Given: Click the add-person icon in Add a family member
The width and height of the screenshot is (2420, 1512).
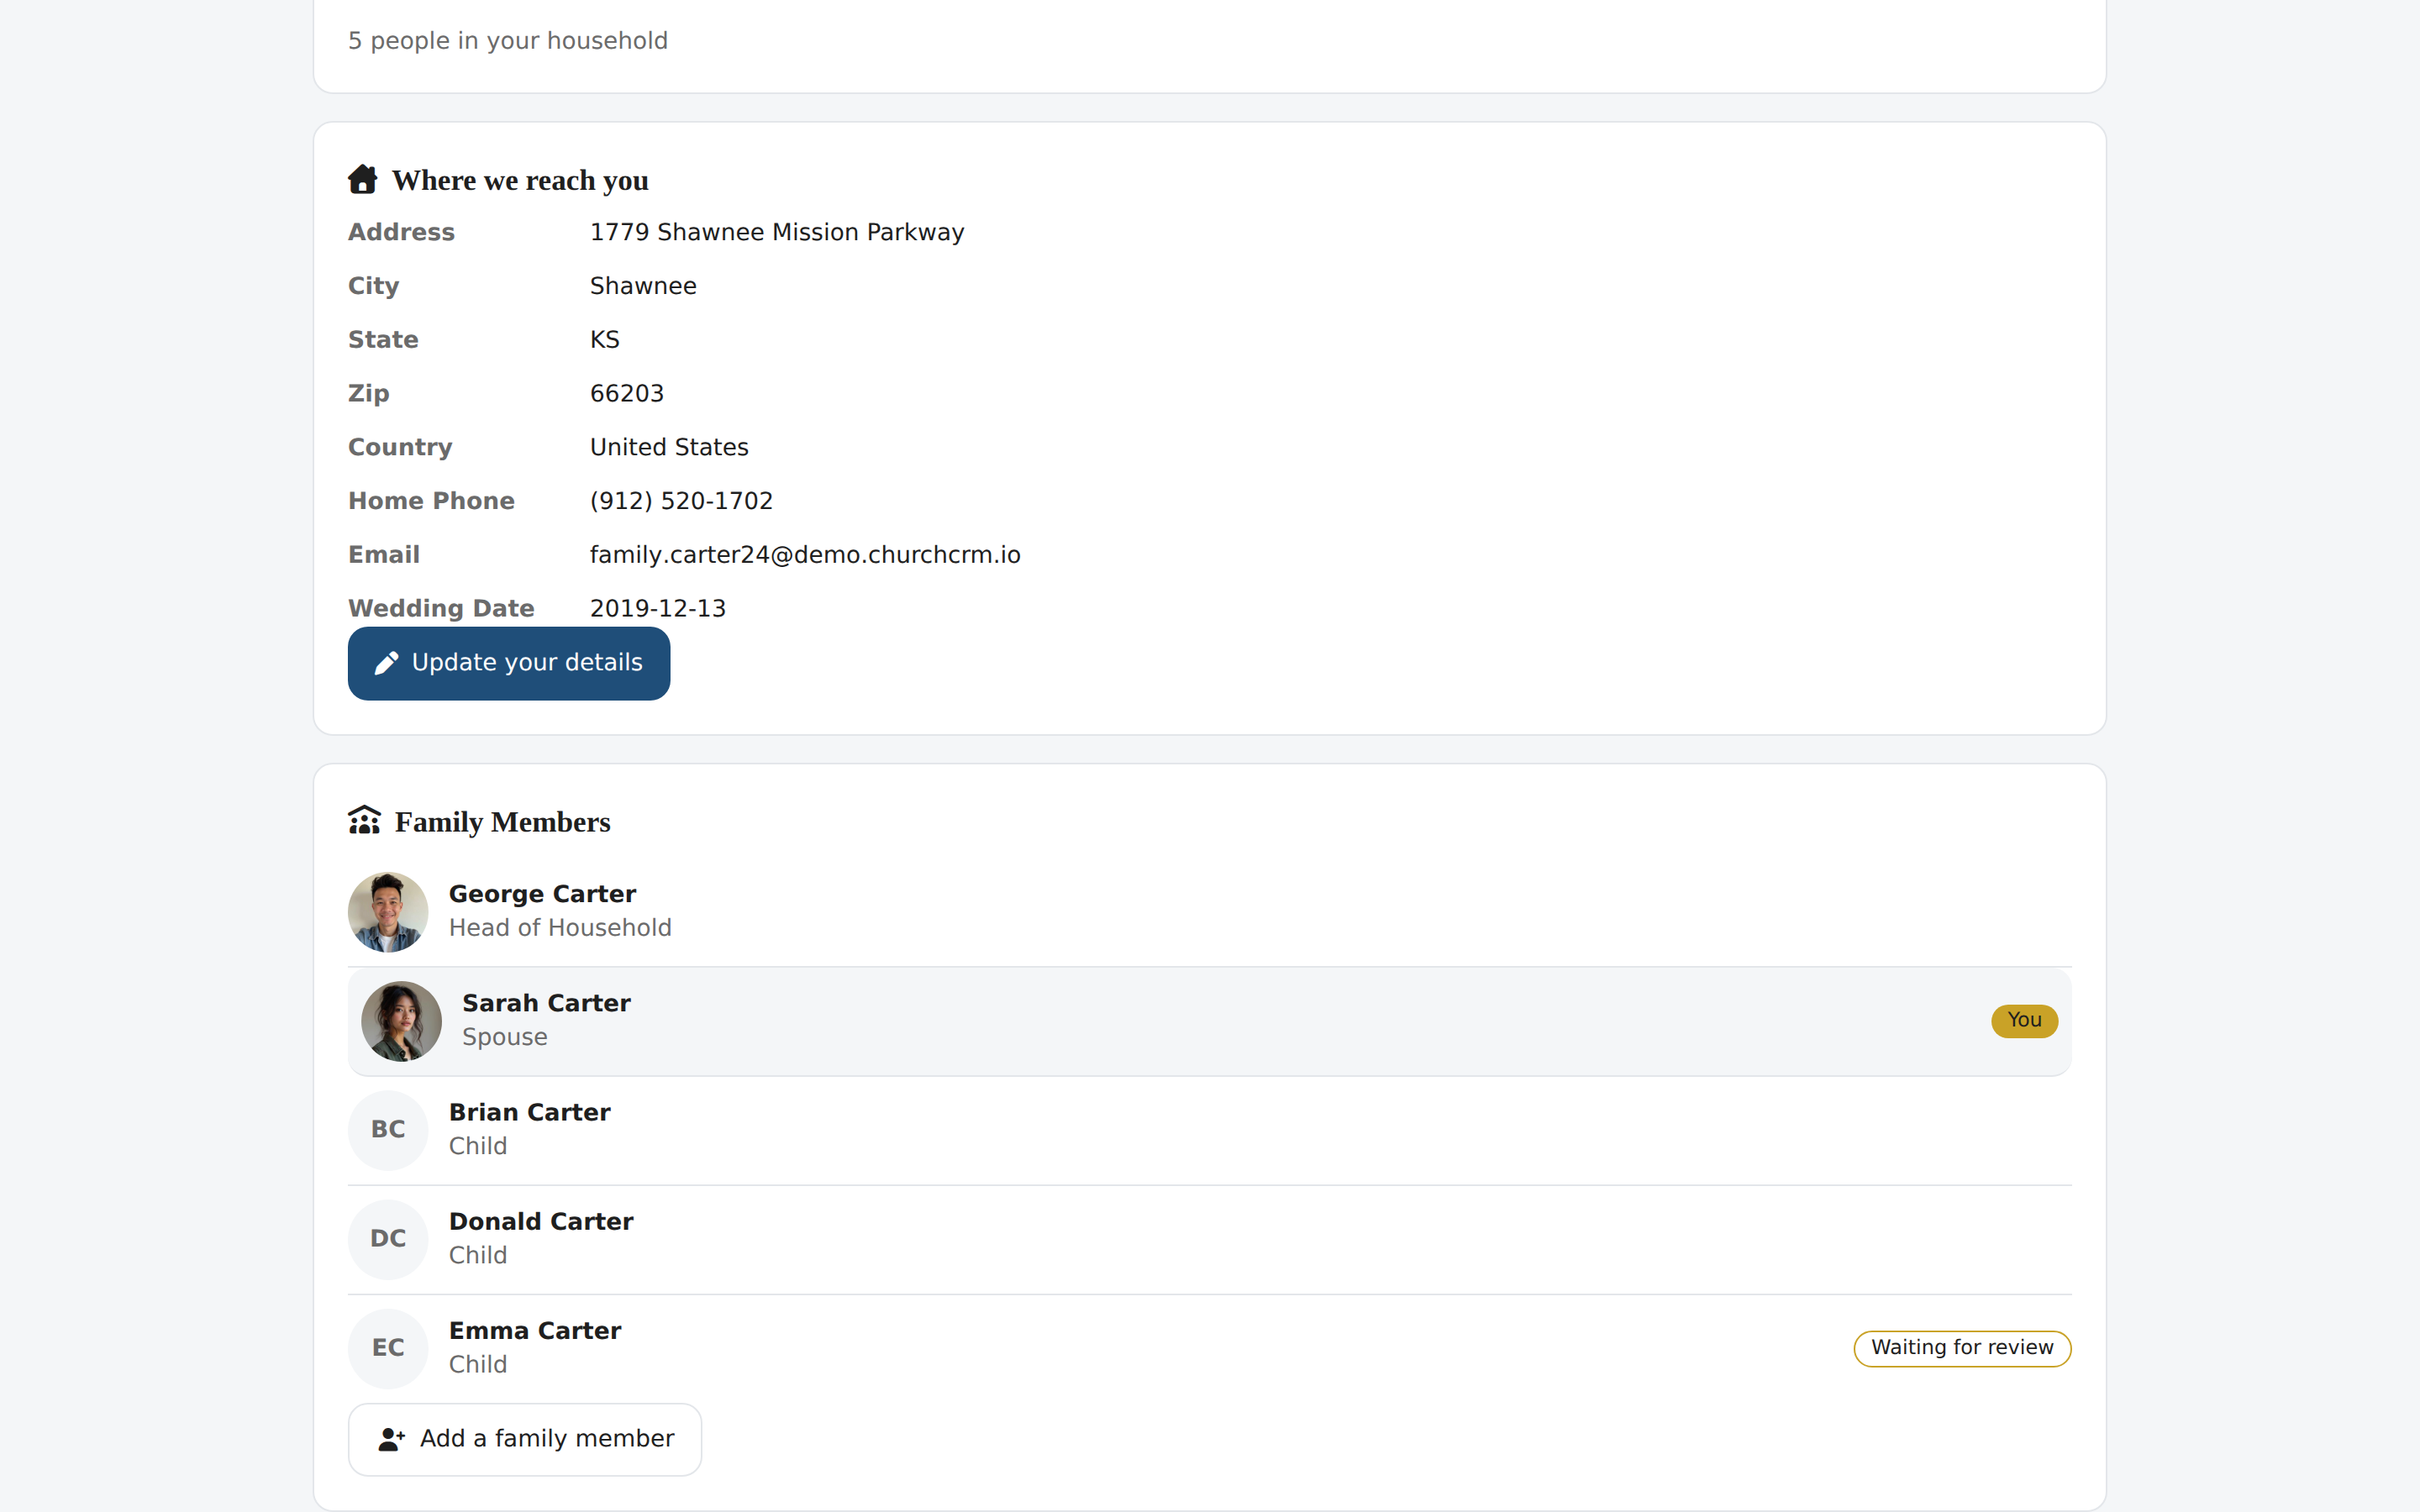Looking at the screenshot, I should (x=391, y=1439).
